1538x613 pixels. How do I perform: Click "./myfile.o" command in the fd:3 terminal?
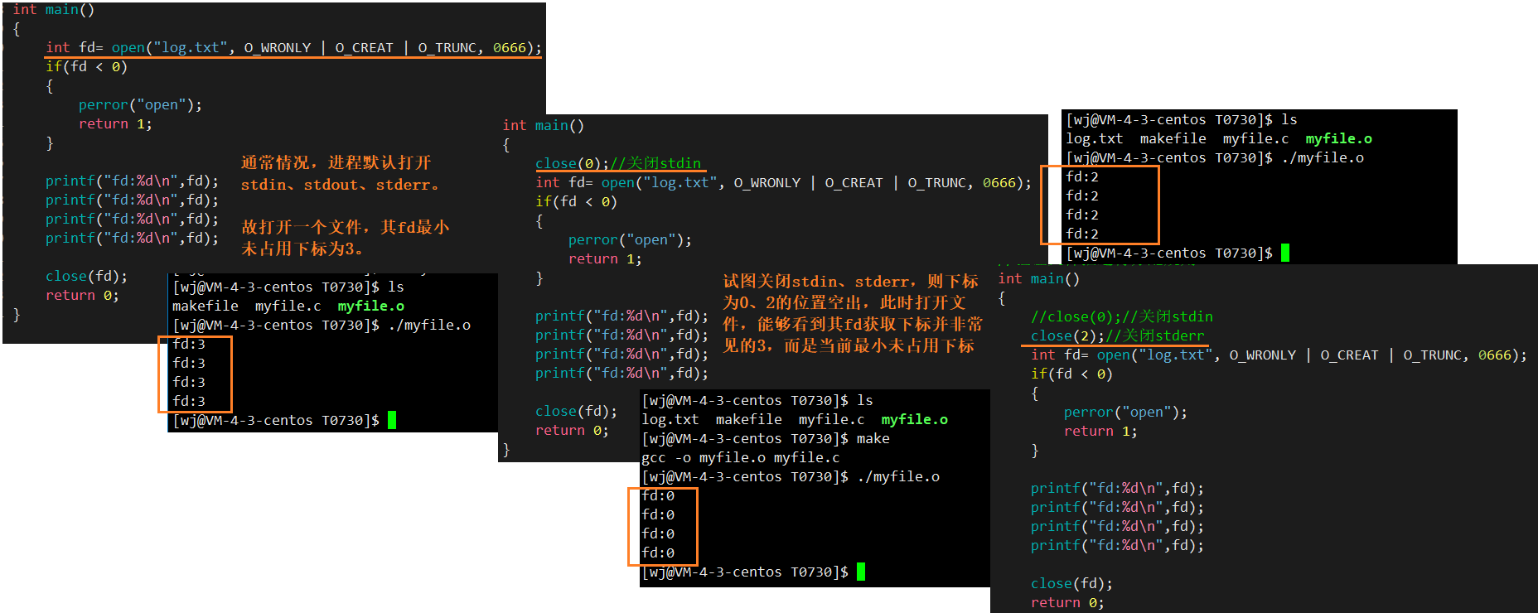coord(429,325)
